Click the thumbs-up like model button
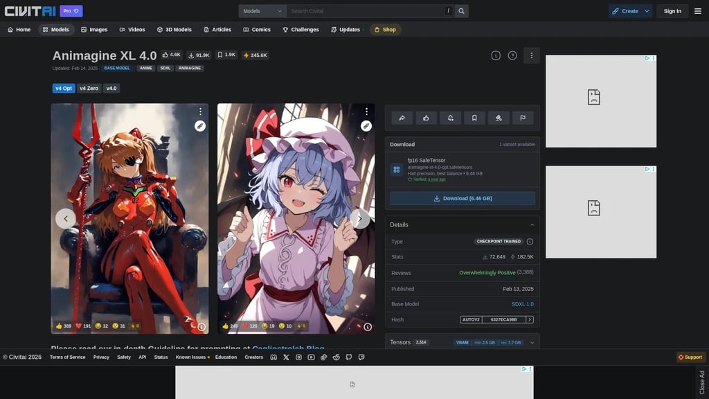Image resolution: width=709 pixels, height=399 pixels. pos(426,118)
